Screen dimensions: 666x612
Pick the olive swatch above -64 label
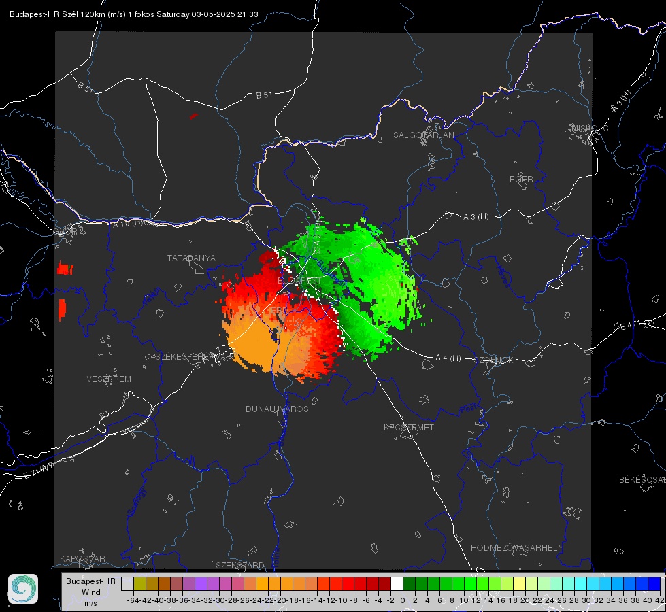139,583
